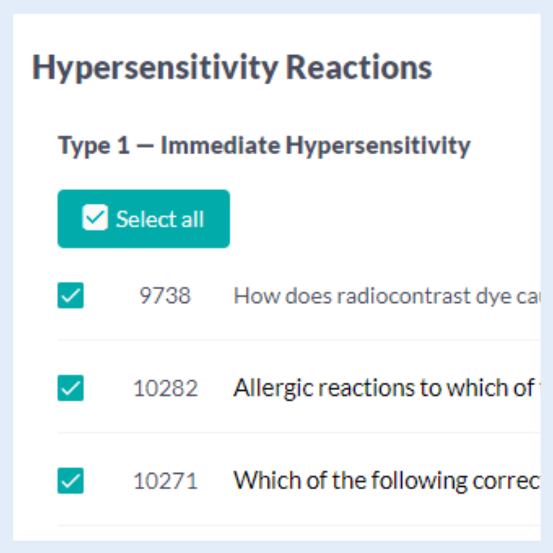Click the checkmark icon inside Select all button
This screenshot has height=553, width=553.
pyautogui.click(x=95, y=218)
